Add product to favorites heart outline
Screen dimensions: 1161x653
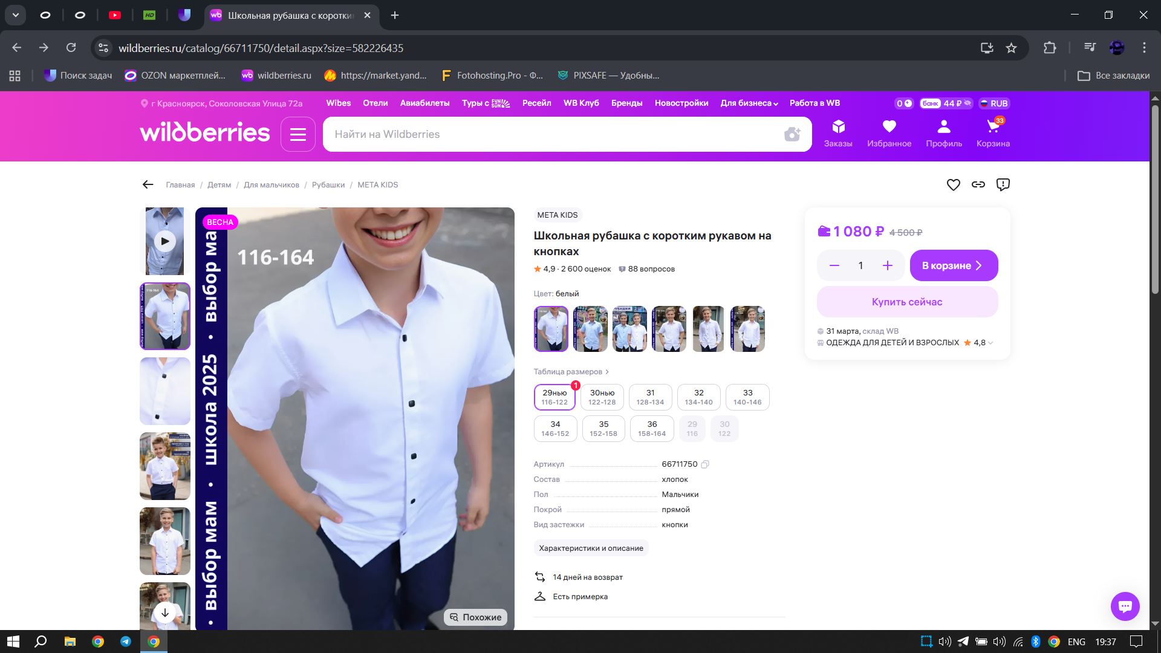click(953, 185)
